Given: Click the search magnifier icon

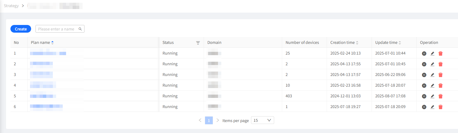Looking at the screenshot, I should (80, 29).
